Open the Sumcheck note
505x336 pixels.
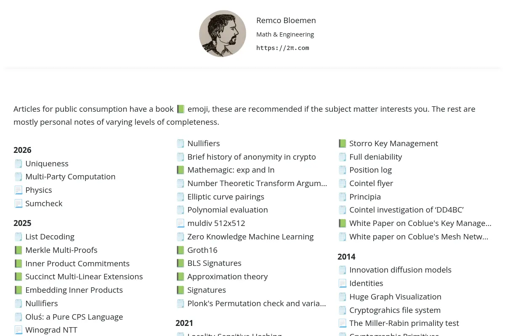44,203
